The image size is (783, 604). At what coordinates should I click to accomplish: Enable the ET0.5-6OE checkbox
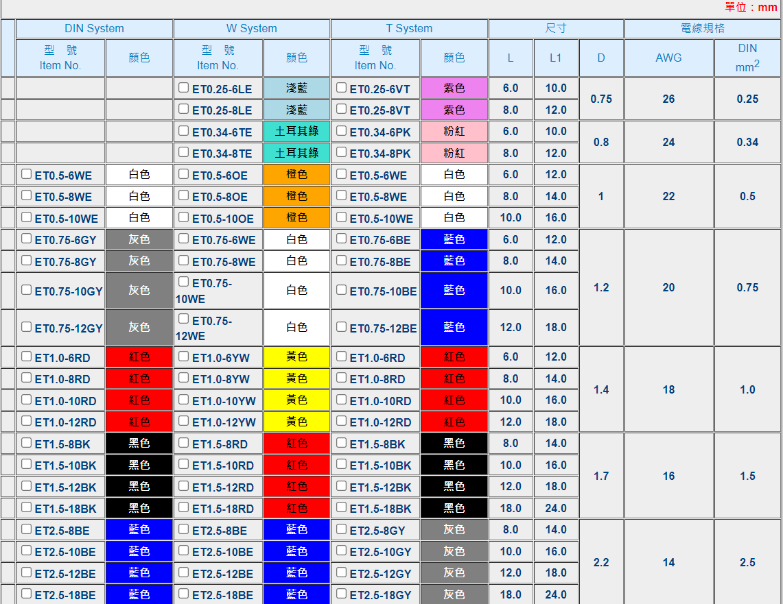183,174
